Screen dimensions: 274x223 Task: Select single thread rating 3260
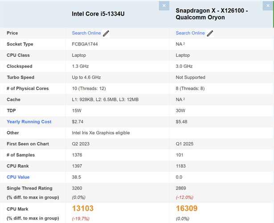pos(77,188)
